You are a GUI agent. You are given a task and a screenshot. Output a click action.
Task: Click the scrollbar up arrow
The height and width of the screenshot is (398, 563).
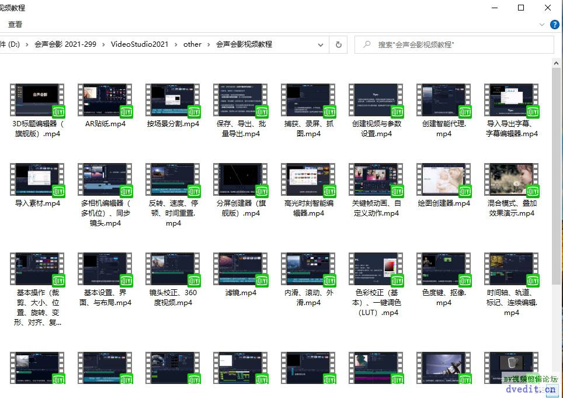tap(556, 63)
